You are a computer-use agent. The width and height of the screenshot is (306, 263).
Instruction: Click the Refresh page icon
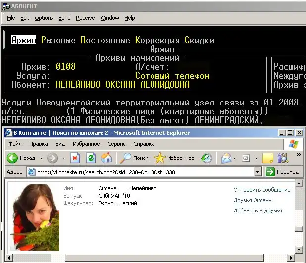[x=91, y=158]
